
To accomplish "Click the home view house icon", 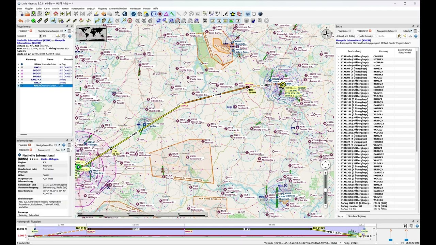I will [56, 14].
